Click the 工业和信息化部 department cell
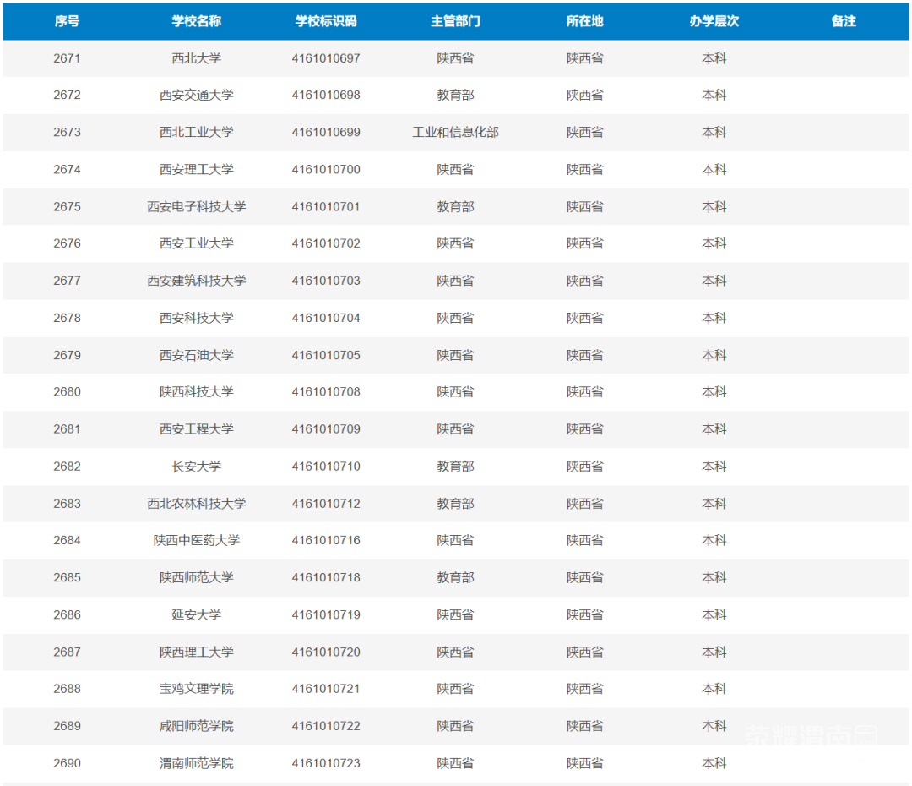912x786 pixels. (x=455, y=132)
